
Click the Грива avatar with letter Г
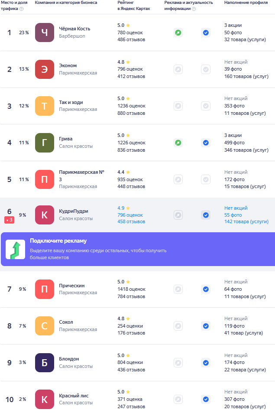tap(45, 143)
